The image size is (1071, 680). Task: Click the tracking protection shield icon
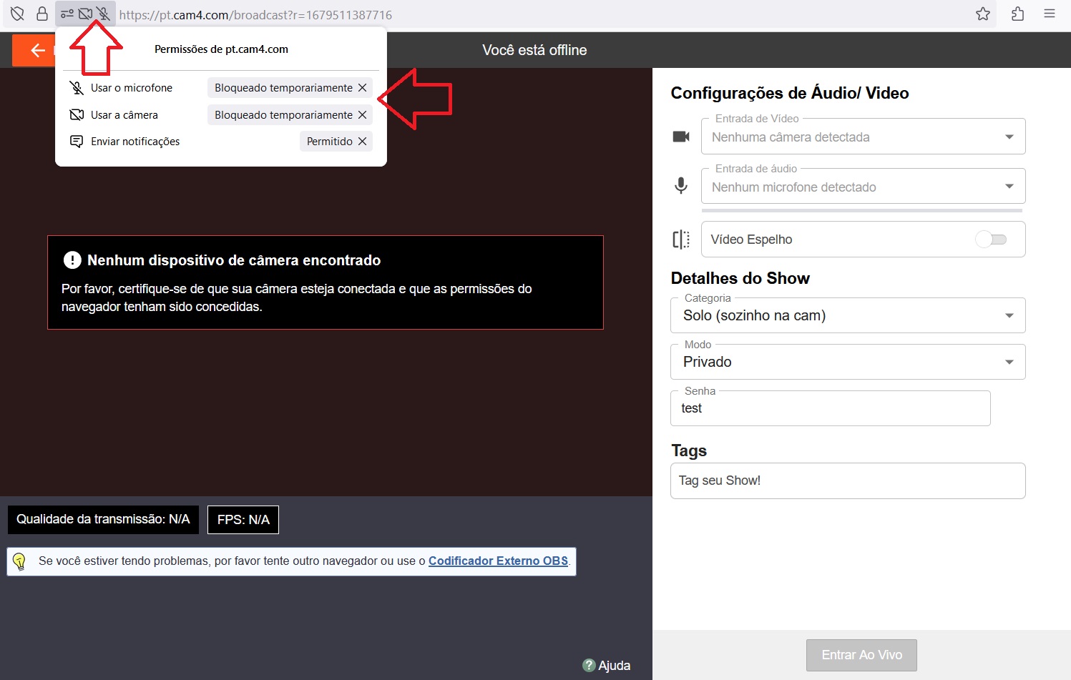(17, 14)
